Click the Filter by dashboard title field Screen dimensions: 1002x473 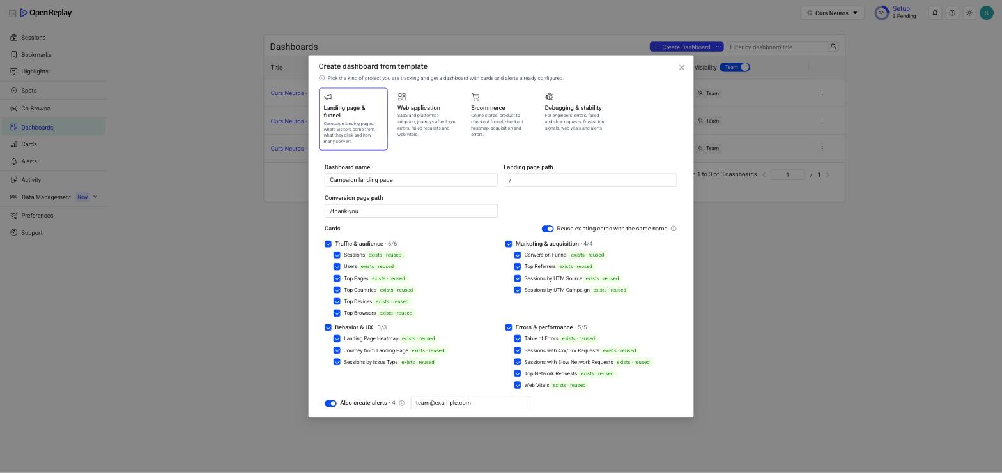point(778,47)
